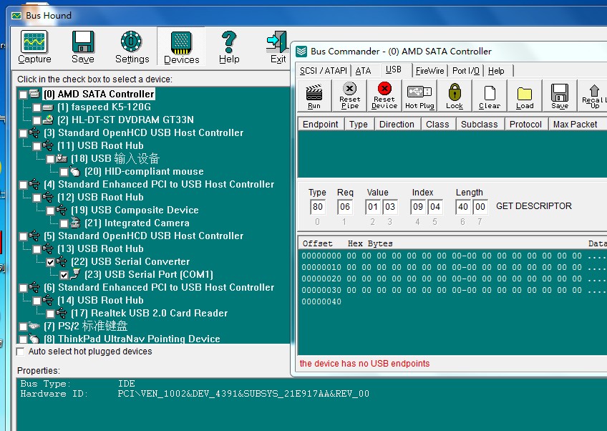Tick the Integrated Camera checkbox

pyautogui.click(x=64, y=223)
